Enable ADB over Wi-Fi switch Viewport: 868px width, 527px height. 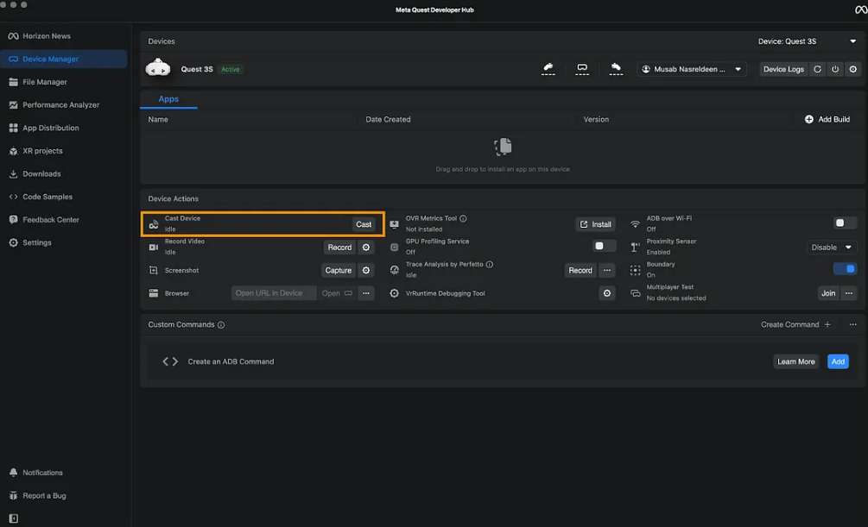(845, 223)
